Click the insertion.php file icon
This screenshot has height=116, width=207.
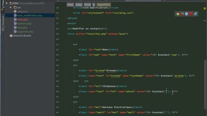click(15, 24)
